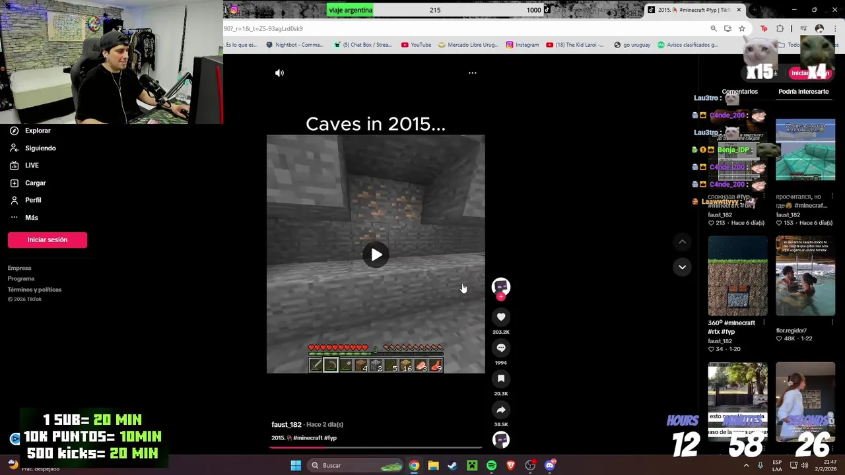Open the Términos y políticas footer link

click(34, 290)
